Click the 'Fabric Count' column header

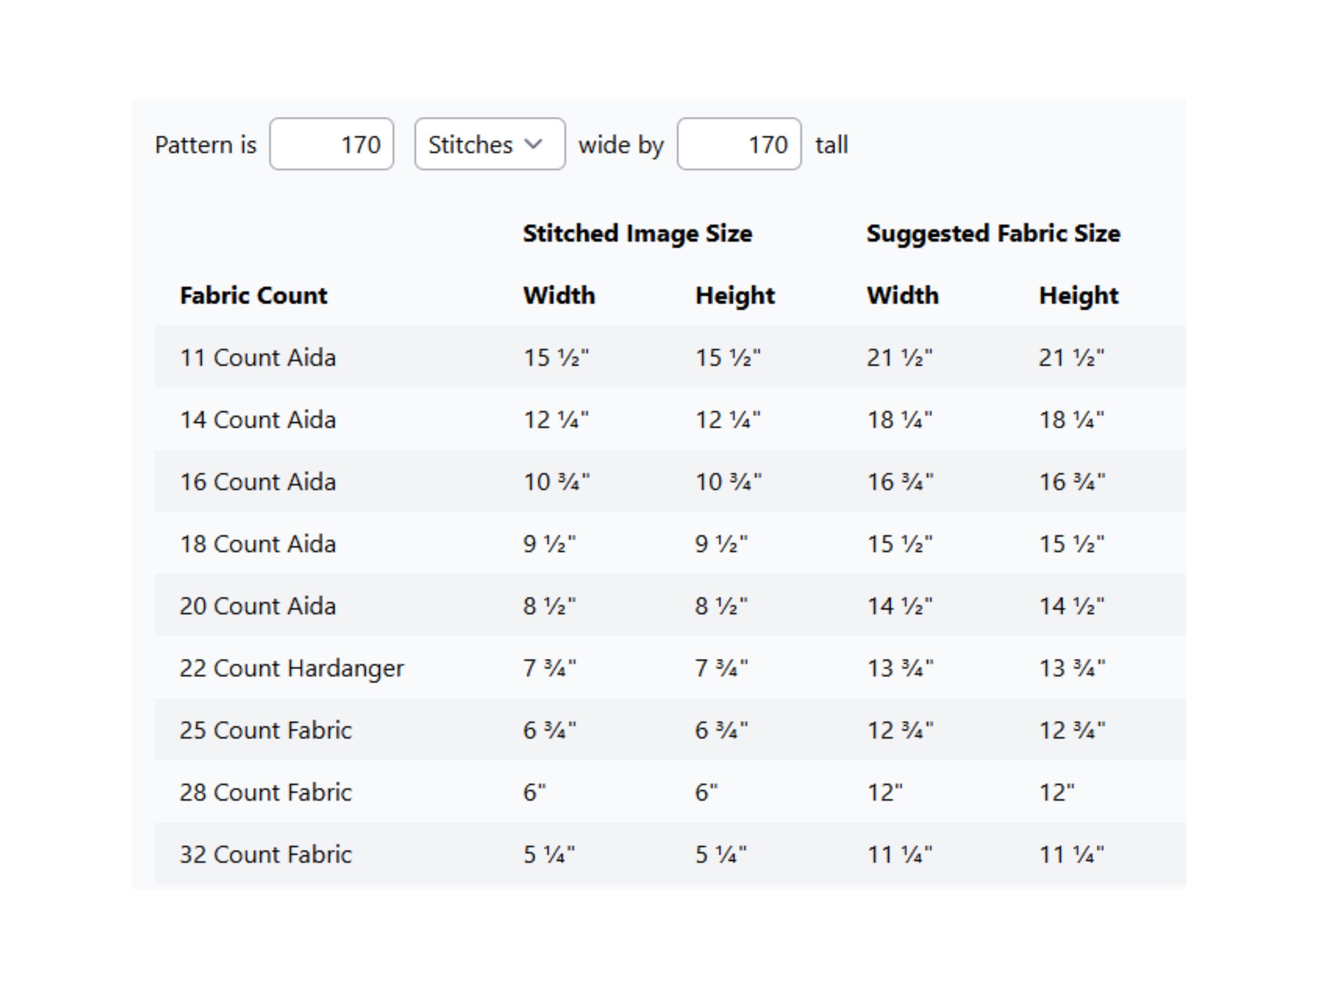coord(254,296)
